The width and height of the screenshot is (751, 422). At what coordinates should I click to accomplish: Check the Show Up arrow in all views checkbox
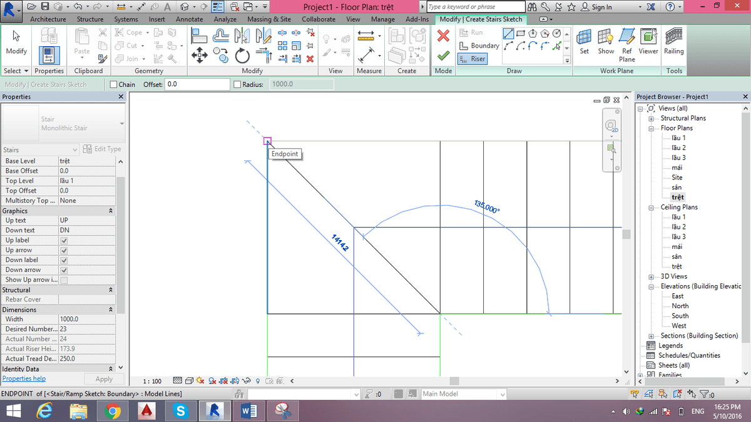point(64,280)
